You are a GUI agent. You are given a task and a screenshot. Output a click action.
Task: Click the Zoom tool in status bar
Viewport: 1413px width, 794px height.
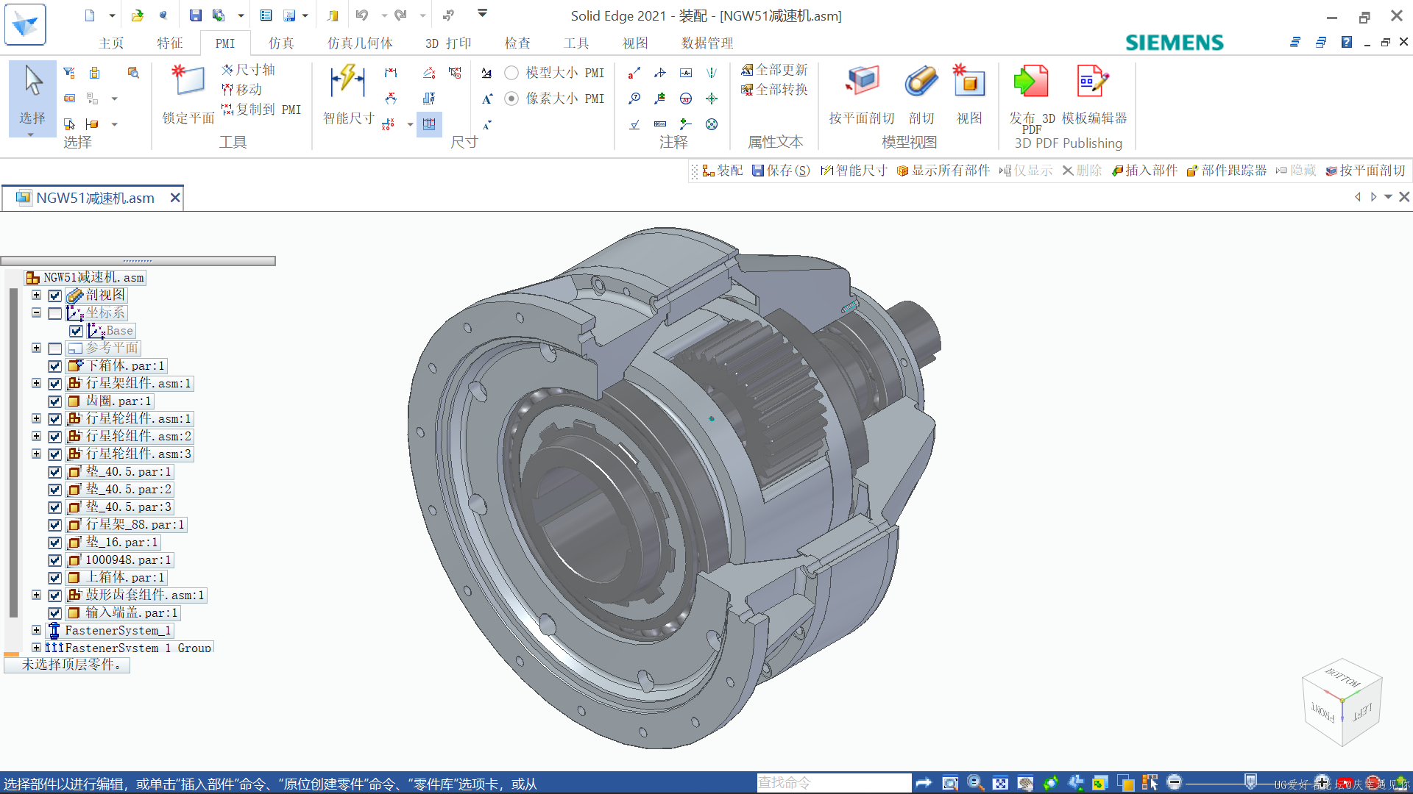[x=975, y=783]
